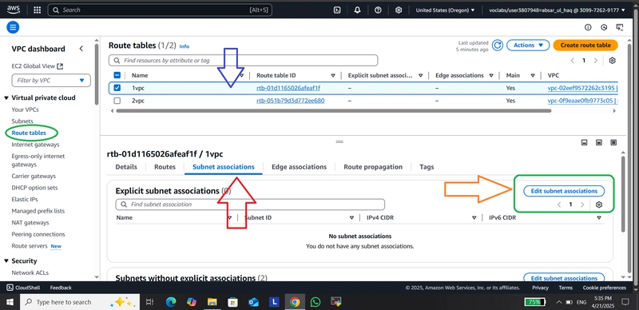Open the Actions dropdown
639x310 pixels.
[x=528, y=46]
